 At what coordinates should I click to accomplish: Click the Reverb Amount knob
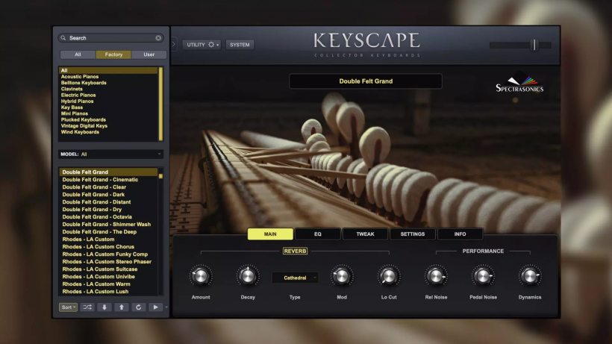click(x=200, y=276)
